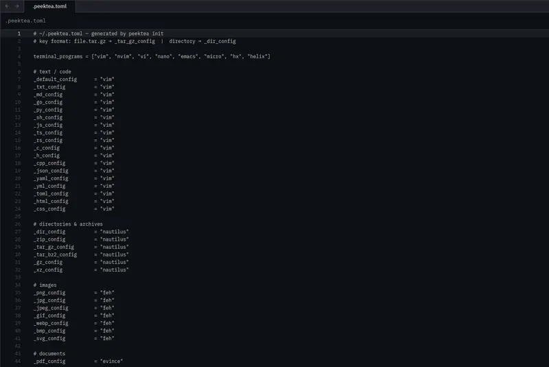Click the "feh" value for _png_config

[x=107, y=293]
